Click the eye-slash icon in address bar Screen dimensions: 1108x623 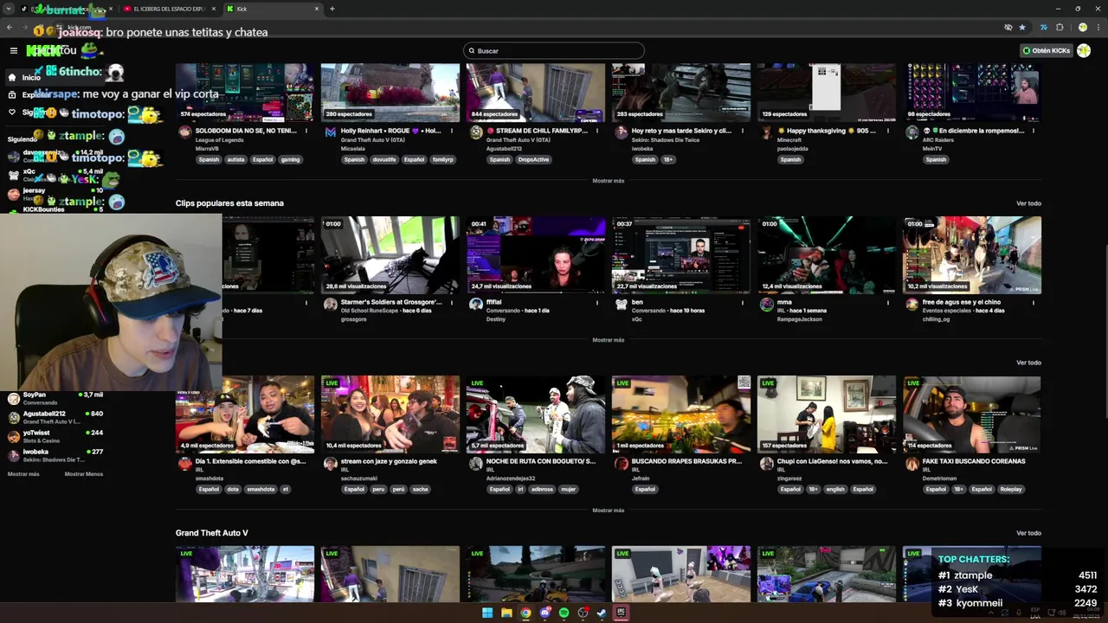pos(1008,27)
